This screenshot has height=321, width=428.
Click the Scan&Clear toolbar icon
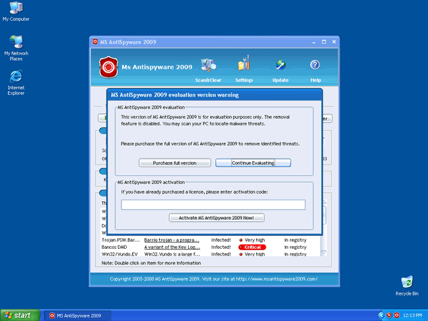208,66
